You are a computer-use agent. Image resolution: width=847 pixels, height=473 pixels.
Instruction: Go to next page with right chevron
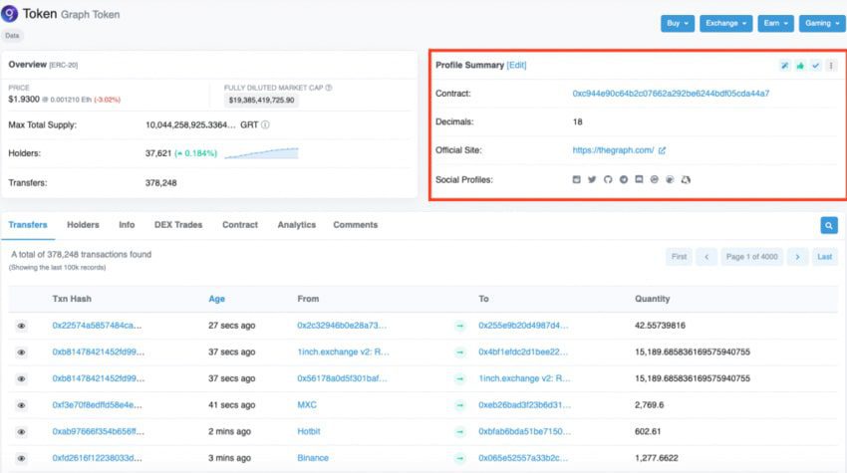click(797, 257)
